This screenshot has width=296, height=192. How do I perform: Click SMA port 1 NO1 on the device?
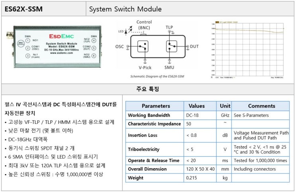(28, 40)
